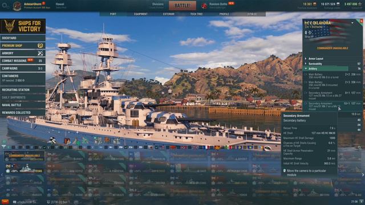Viewport: 365px width, 205px height.
Task: Click the camera icon at the carousel's right edge
Action: pyautogui.click(x=359, y=147)
